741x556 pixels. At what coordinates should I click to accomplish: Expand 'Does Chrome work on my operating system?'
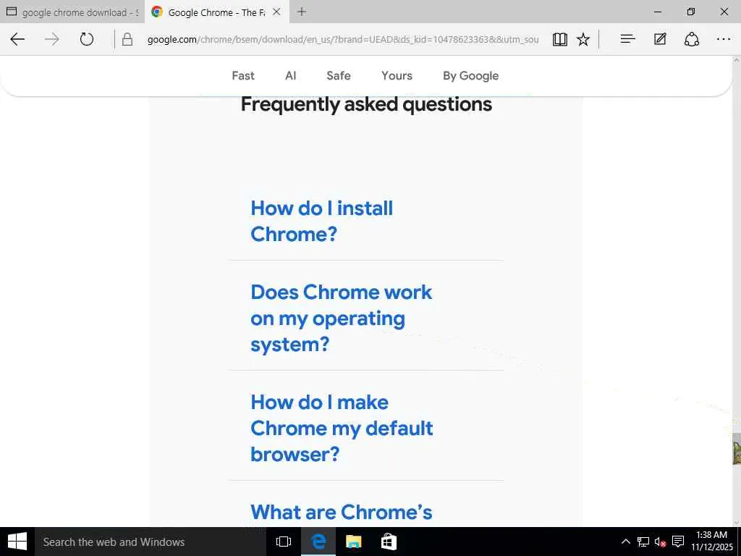[342, 318]
